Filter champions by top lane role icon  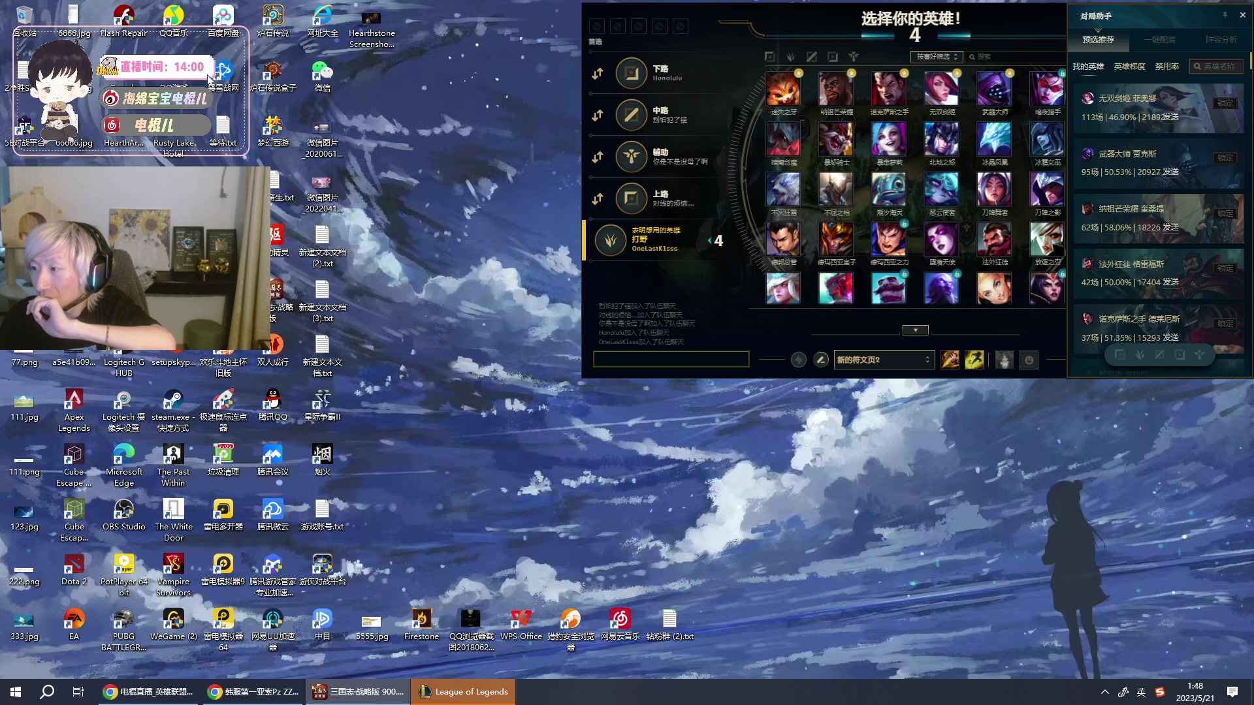(x=770, y=57)
